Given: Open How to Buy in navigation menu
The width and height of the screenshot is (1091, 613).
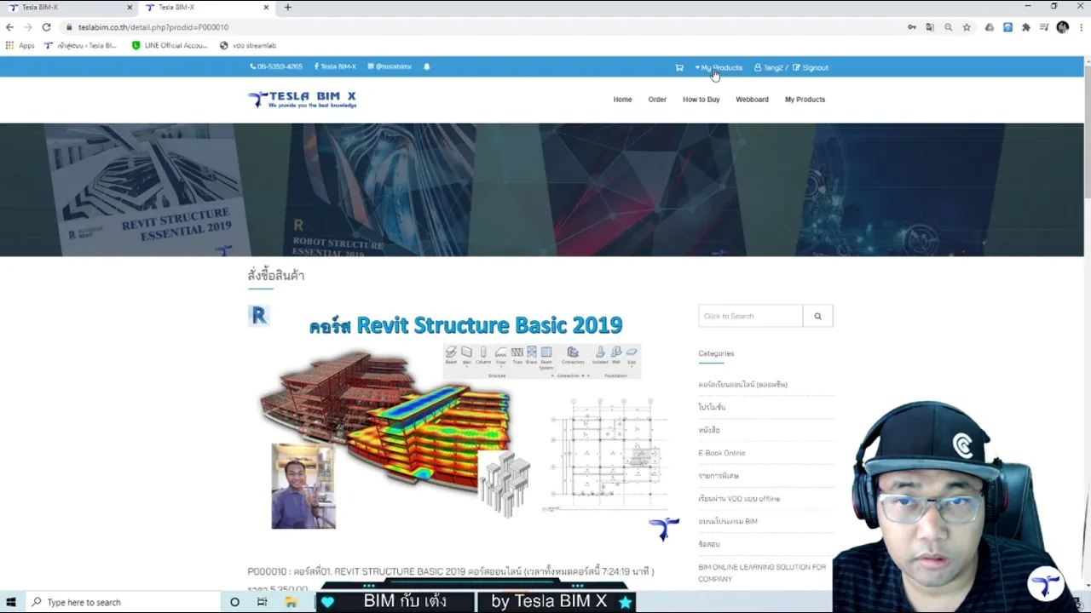Looking at the screenshot, I should click(x=701, y=100).
